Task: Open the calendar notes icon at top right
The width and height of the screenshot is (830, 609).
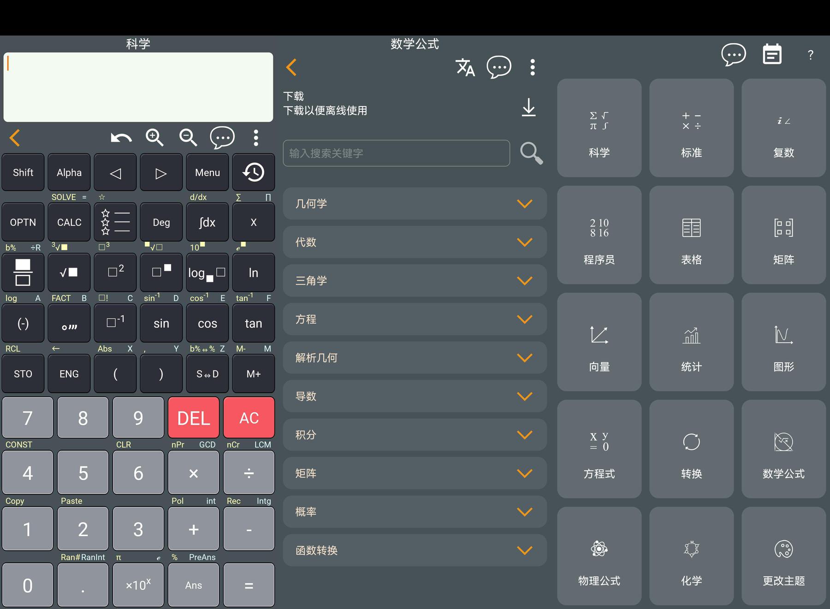Action: [772, 55]
